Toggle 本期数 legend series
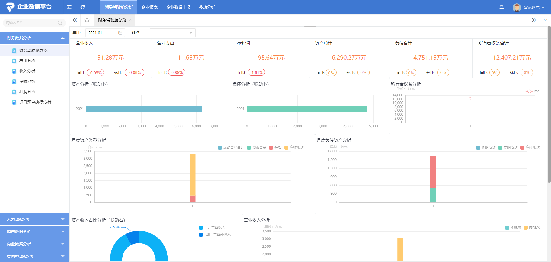 click(513, 227)
